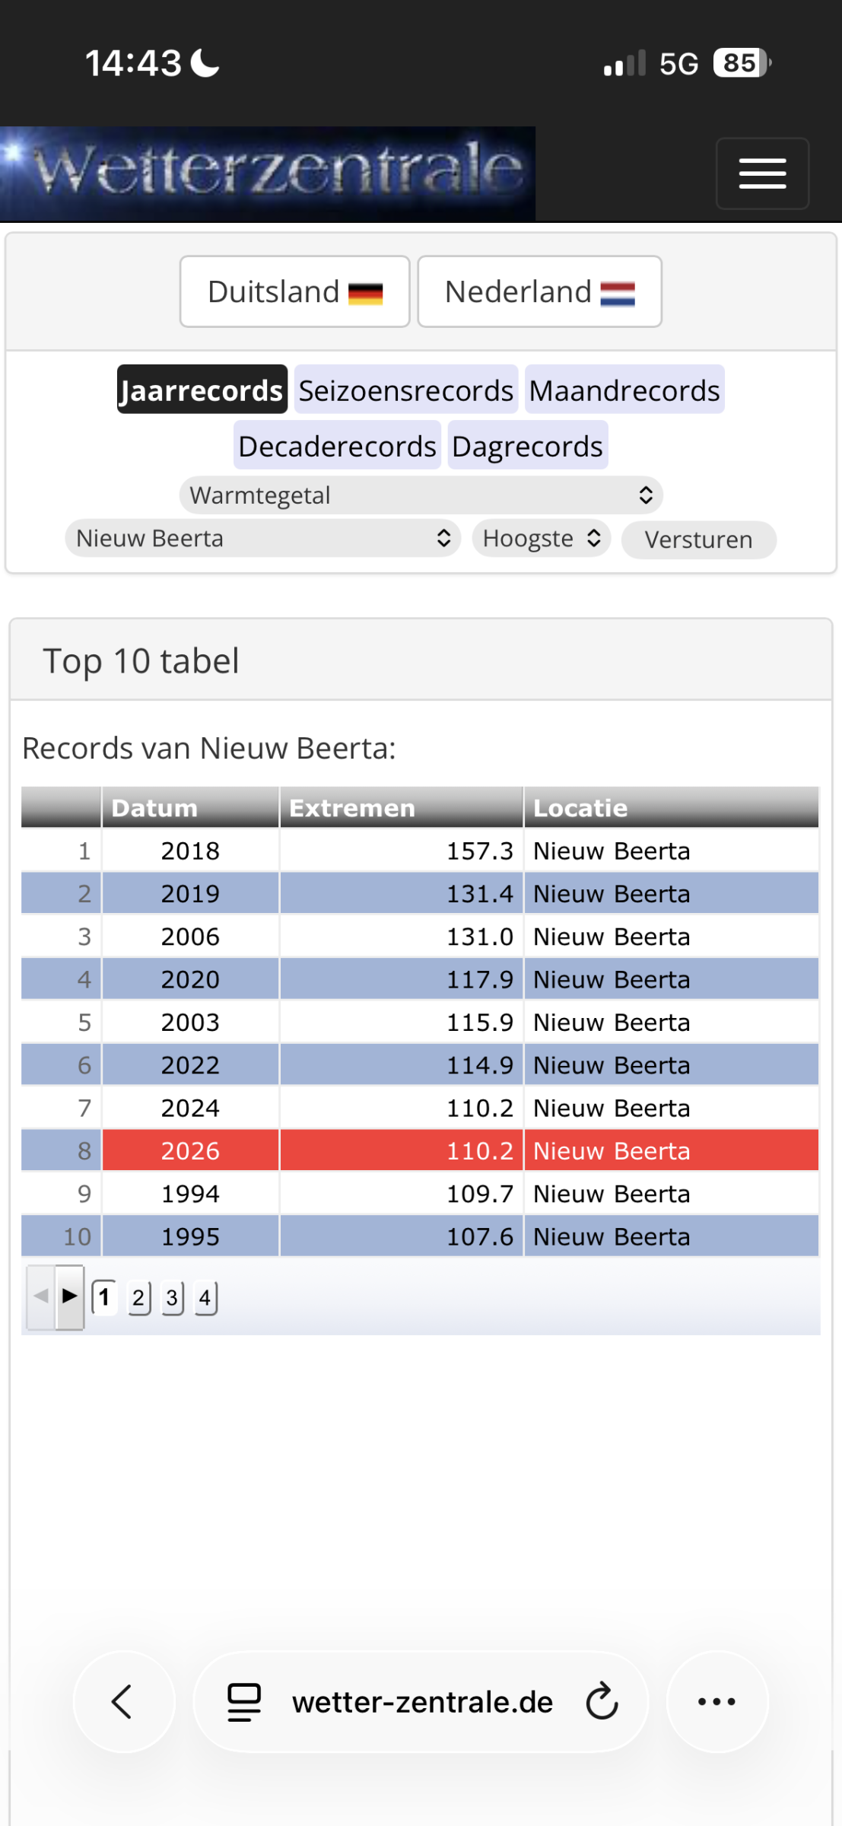Open the hamburger navigation menu
842x1826 pixels.
[762, 173]
